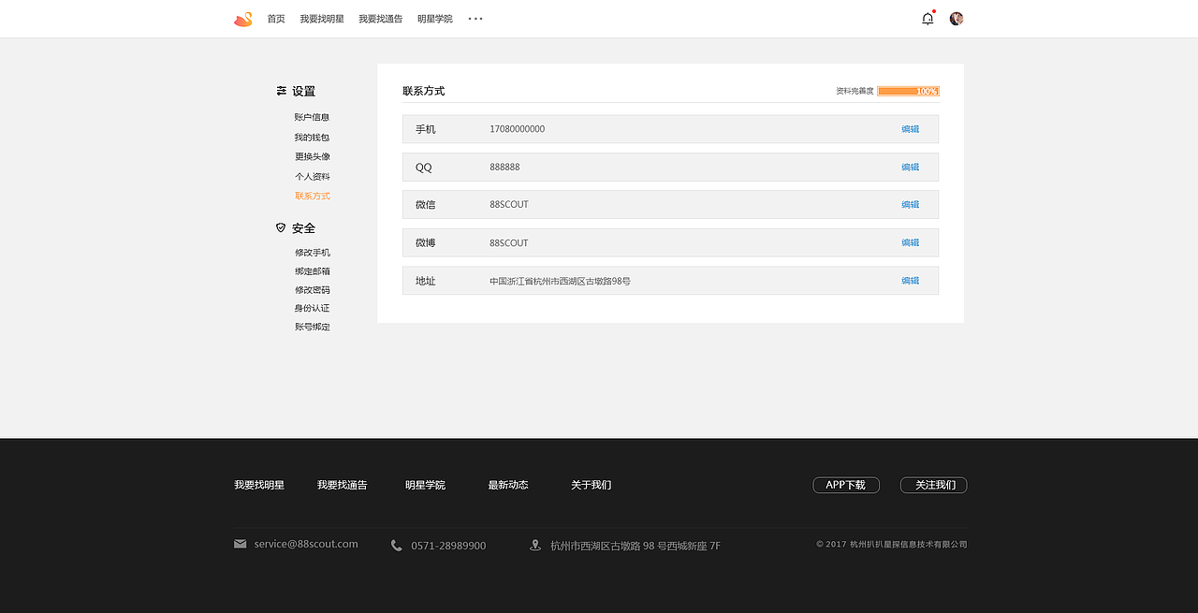Open the 明星学院 navigation tab
Image resolution: width=1198 pixels, height=613 pixels.
point(434,18)
